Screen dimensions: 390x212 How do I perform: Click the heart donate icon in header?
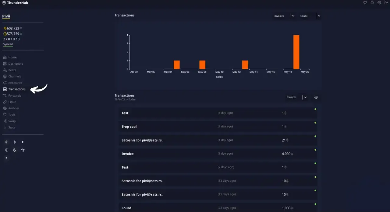(x=365, y=2)
